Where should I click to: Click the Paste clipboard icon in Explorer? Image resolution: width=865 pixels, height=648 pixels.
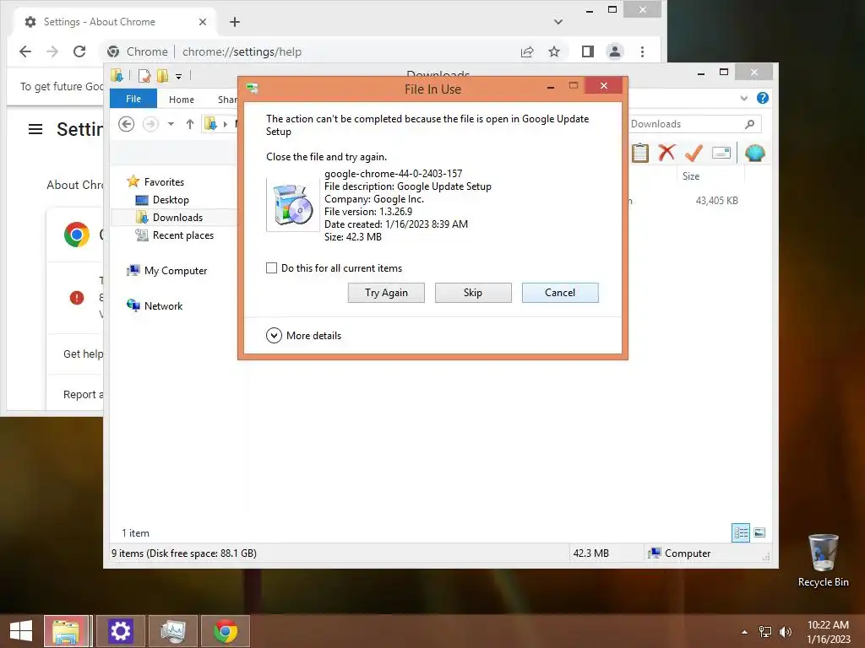coord(640,153)
